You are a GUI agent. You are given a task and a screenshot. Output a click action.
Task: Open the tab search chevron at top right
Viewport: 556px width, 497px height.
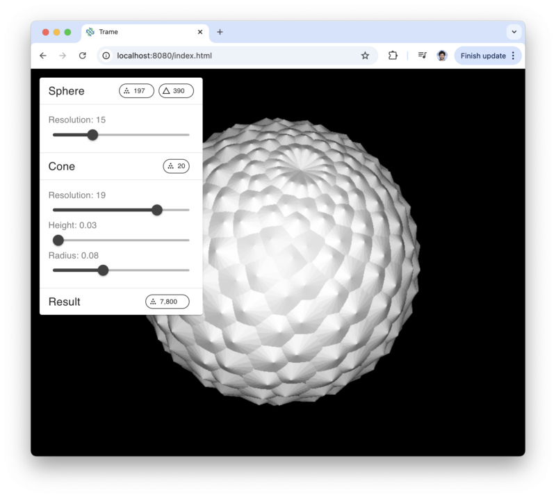coord(513,31)
